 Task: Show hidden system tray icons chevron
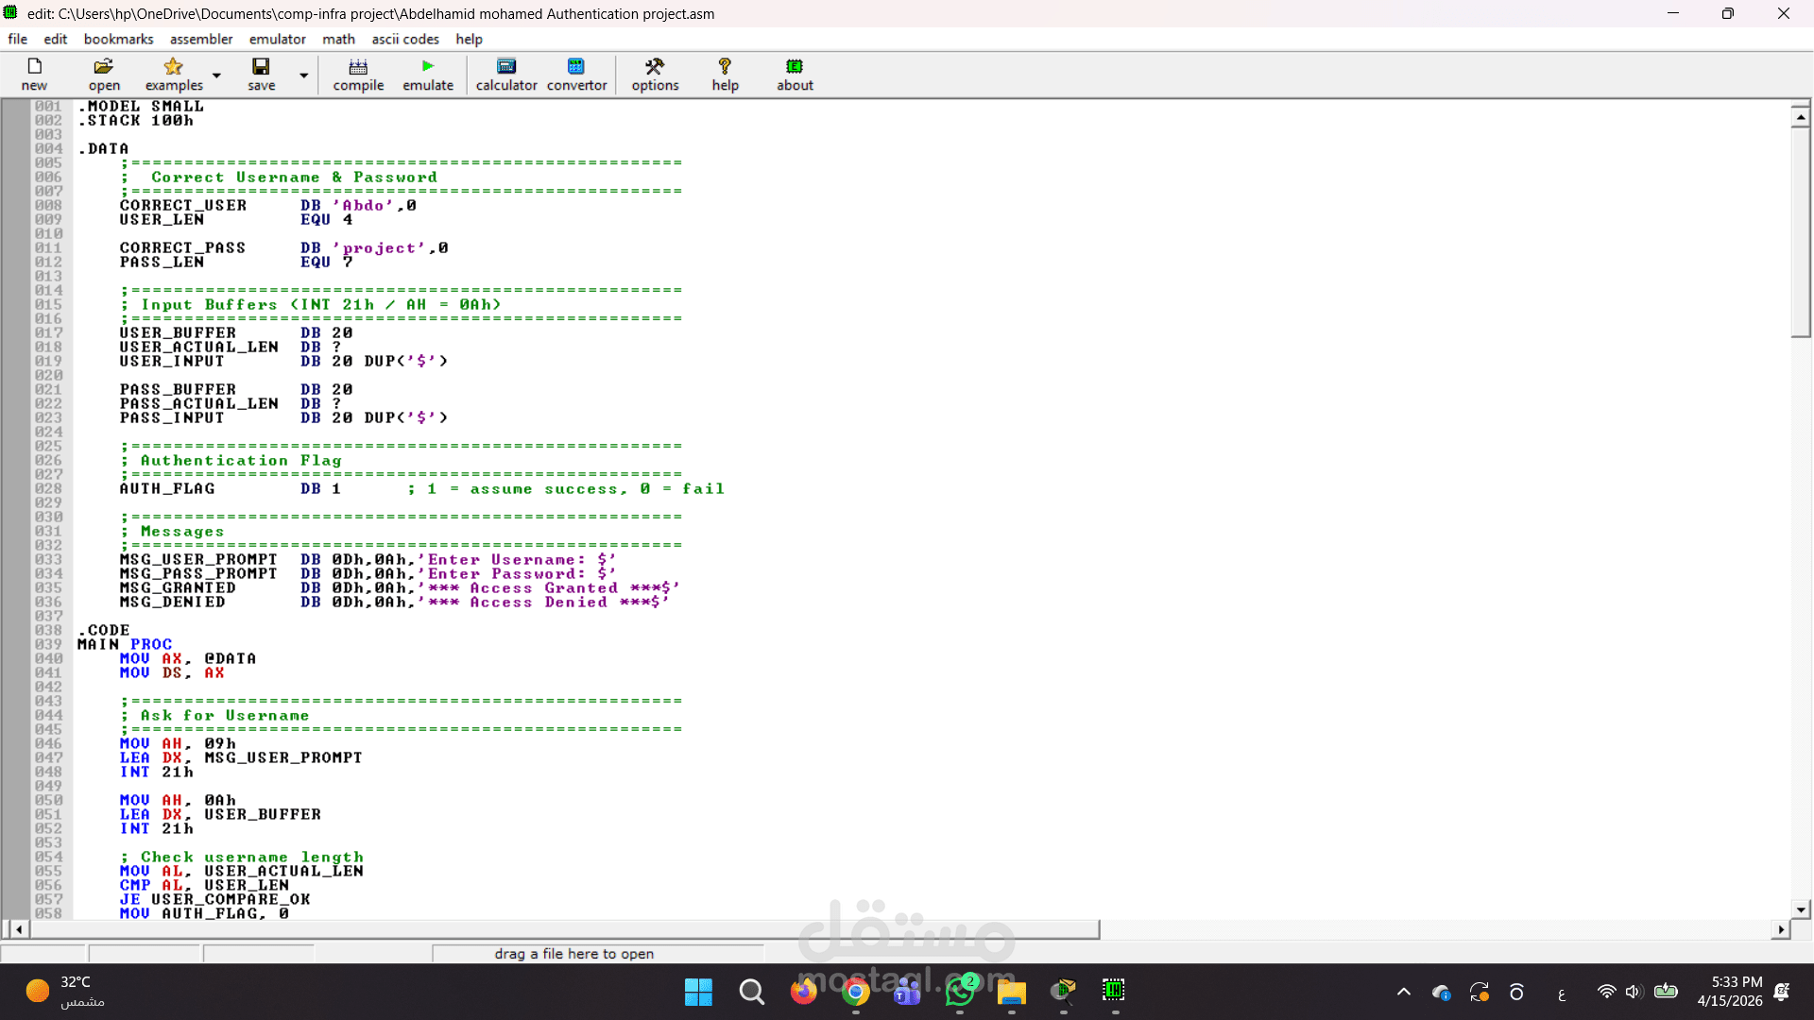point(1404,992)
